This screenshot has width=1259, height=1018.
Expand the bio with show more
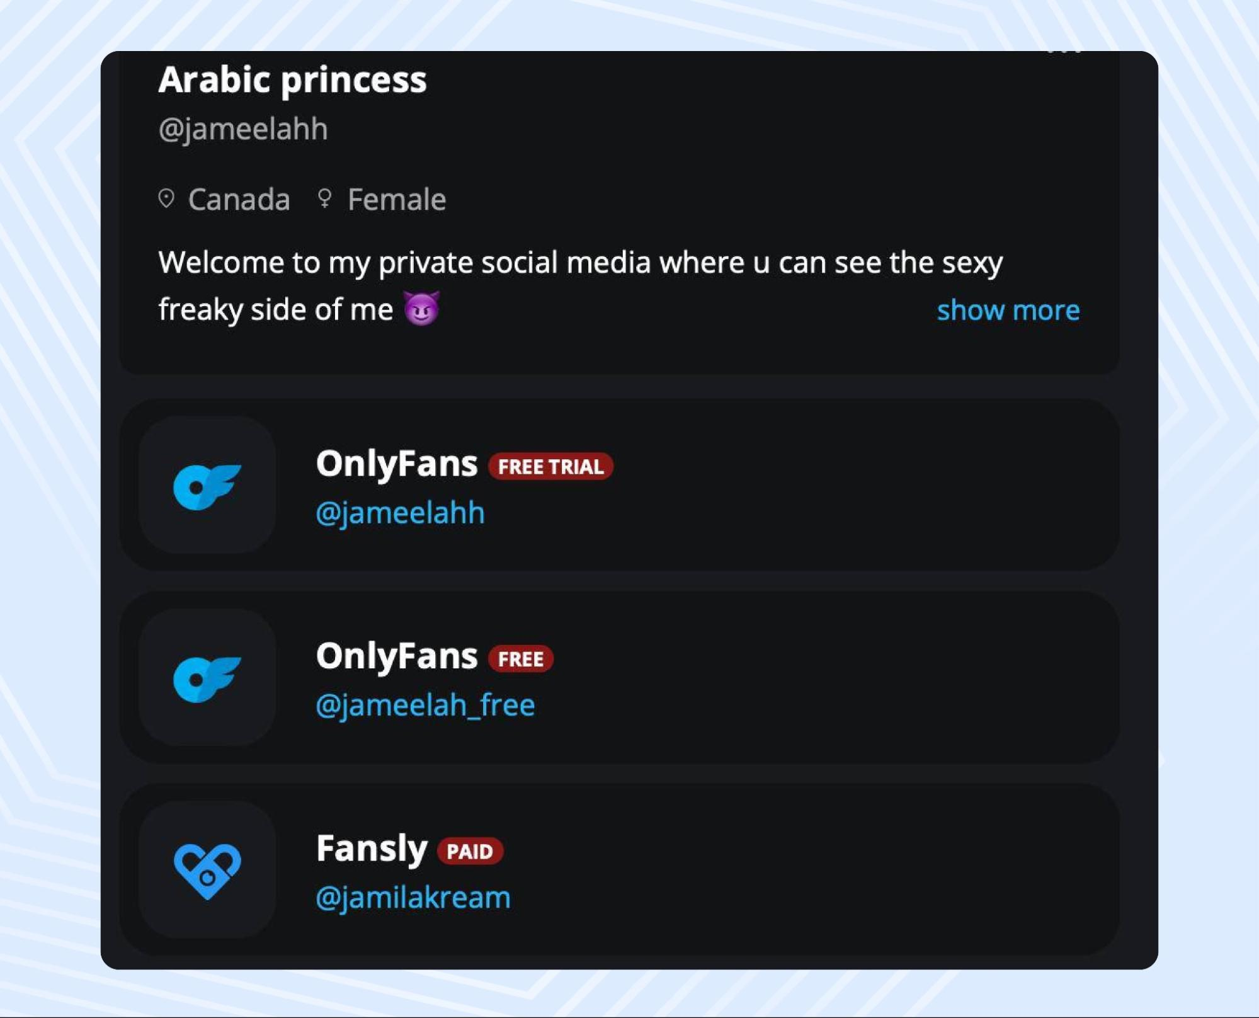pyautogui.click(x=1008, y=310)
